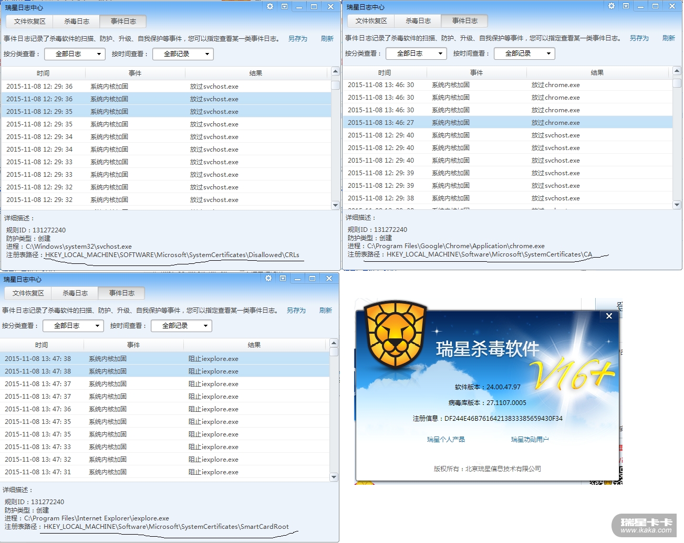Select 事件日志 tab in svchost.exe log window
The image size is (684, 543).
[x=123, y=22]
